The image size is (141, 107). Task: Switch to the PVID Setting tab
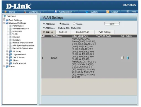pos(105,32)
